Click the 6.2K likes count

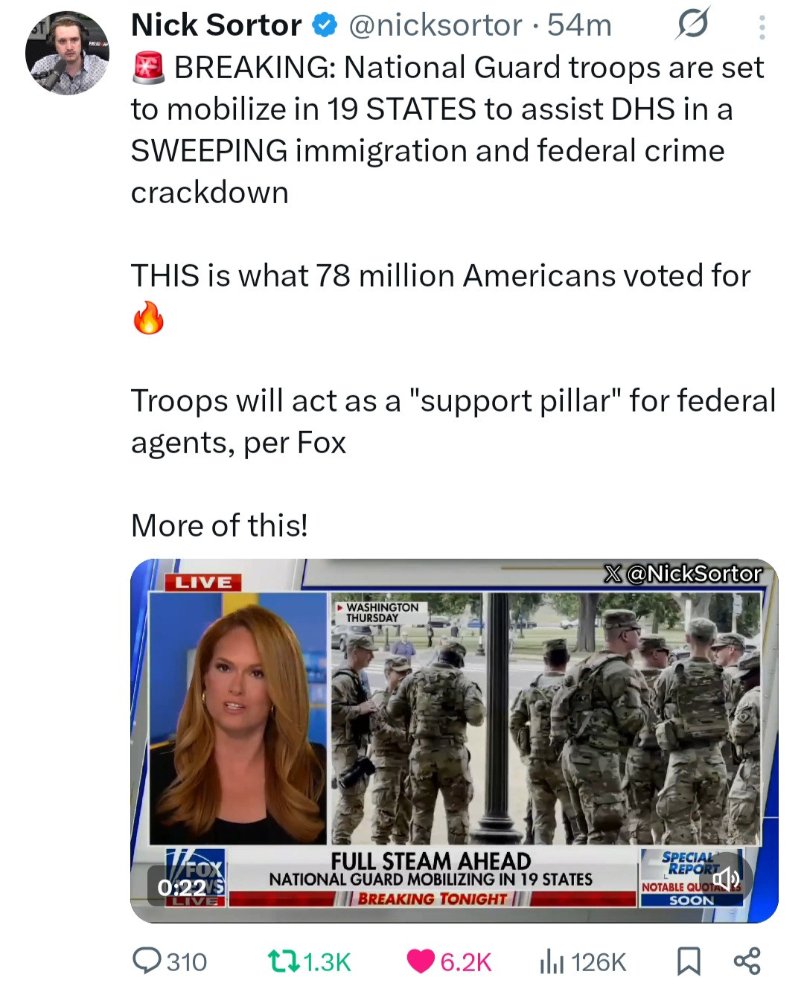point(466,961)
